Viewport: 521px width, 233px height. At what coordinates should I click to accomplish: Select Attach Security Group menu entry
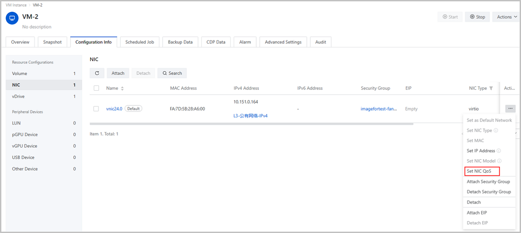coord(488,182)
